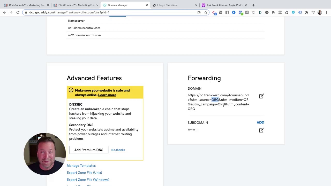Switch to the Libsyn Statistics tab

click(167, 5)
